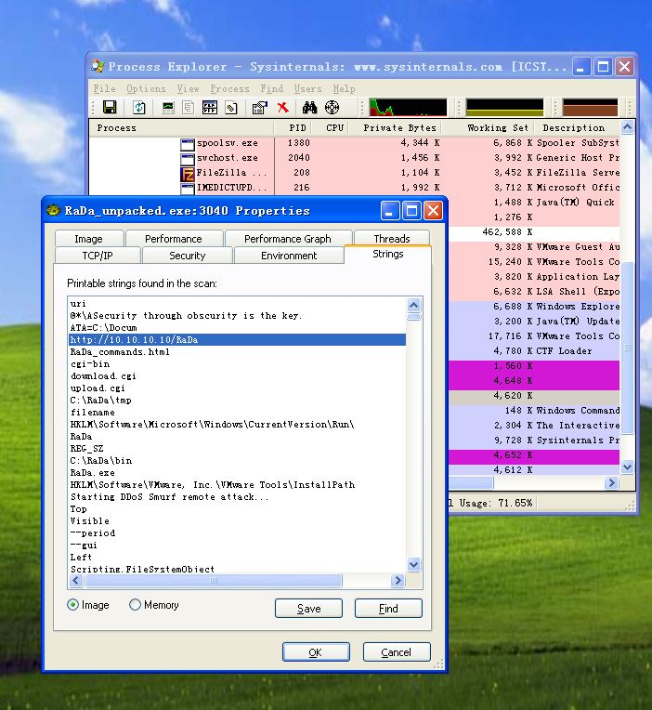Click the spoolsv.exe process icon
This screenshot has width=652, height=710.
[188, 144]
